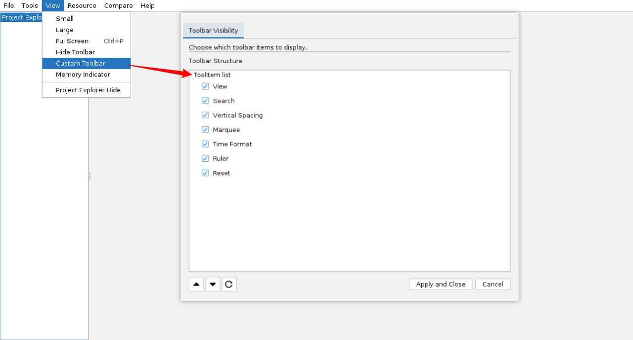Click the move up arrow button

(196, 284)
